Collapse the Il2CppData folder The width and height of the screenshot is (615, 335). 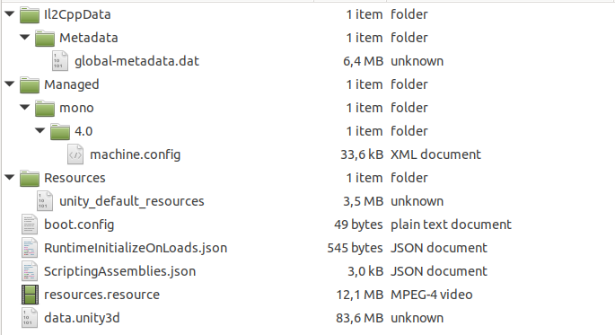(9, 14)
